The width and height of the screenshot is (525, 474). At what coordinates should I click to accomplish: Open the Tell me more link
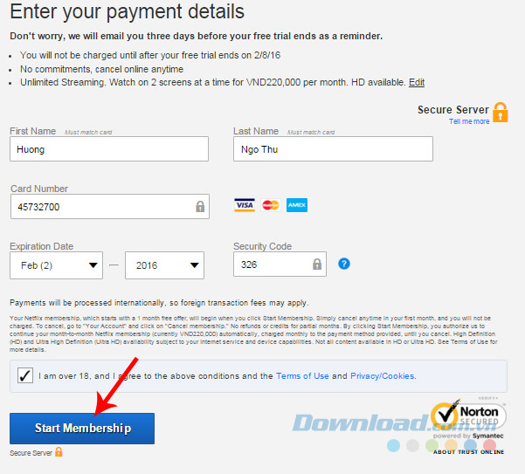[469, 121]
